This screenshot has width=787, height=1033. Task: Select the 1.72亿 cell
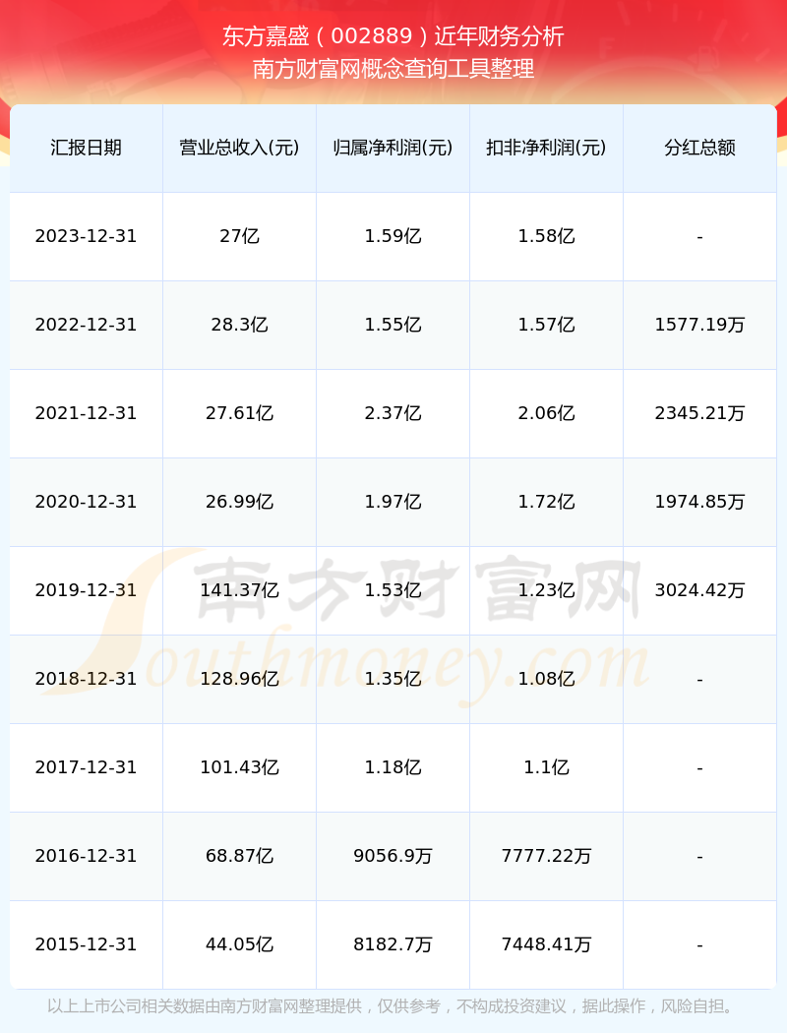(x=546, y=502)
